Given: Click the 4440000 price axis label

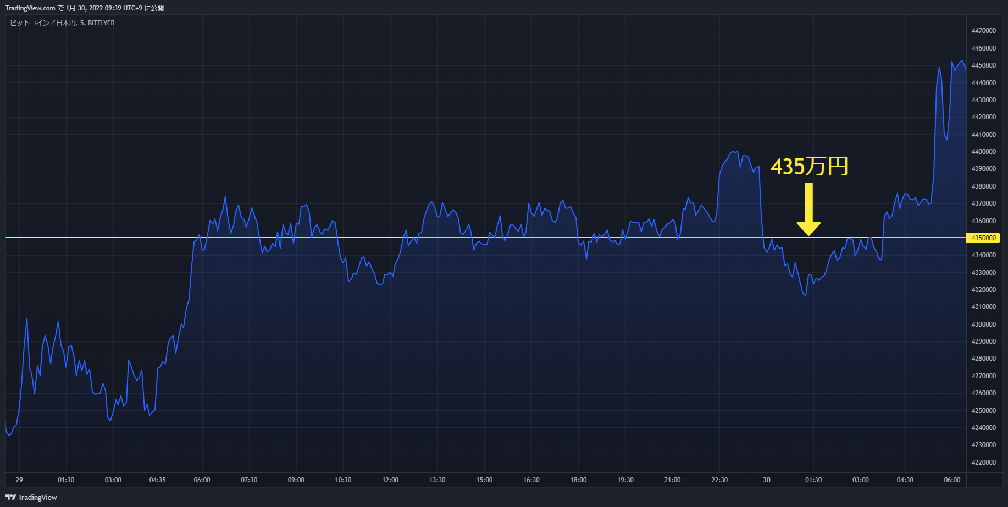Looking at the screenshot, I should [x=983, y=83].
